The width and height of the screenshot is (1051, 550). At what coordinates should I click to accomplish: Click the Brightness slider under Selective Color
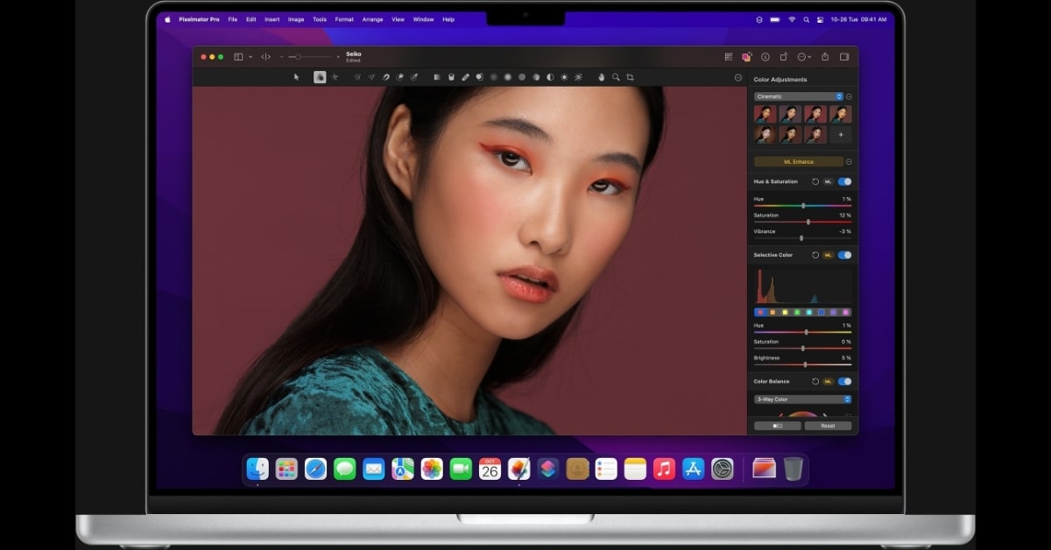coord(802,364)
